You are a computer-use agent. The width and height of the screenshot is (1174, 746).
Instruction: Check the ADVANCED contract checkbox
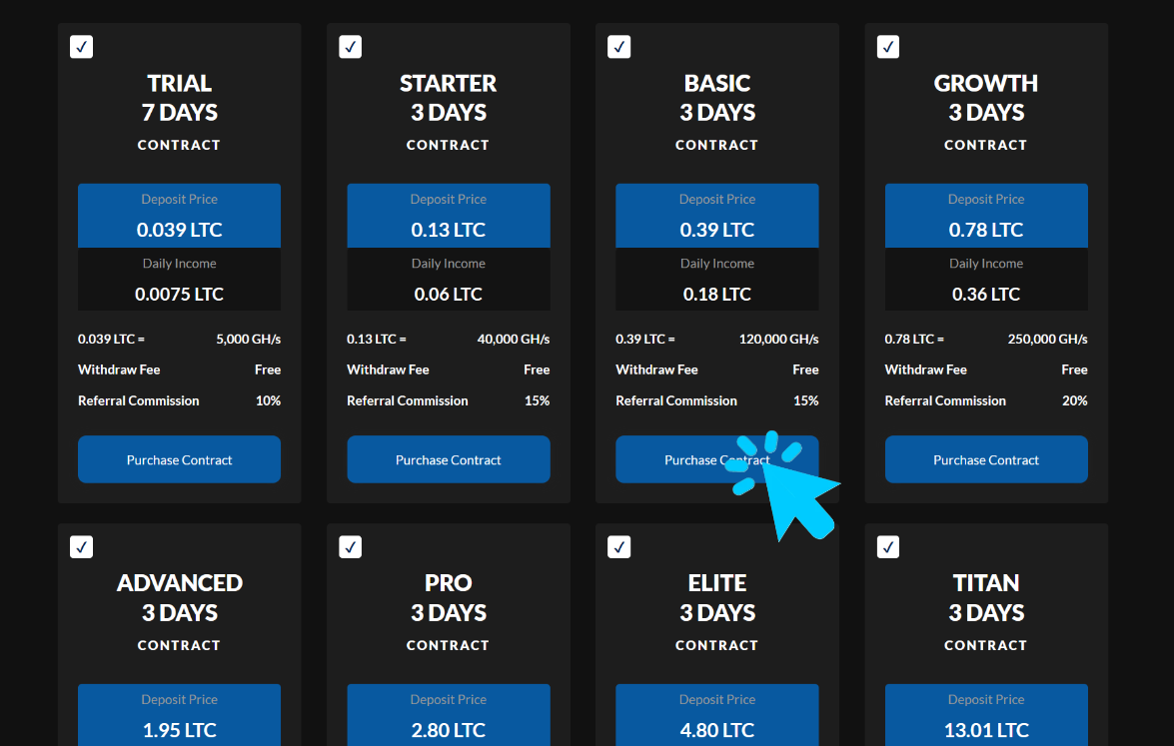coord(81,546)
